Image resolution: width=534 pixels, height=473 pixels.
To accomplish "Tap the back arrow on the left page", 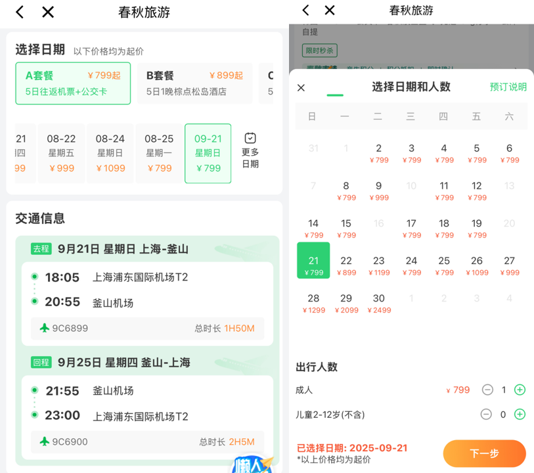I will click(x=18, y=11).
